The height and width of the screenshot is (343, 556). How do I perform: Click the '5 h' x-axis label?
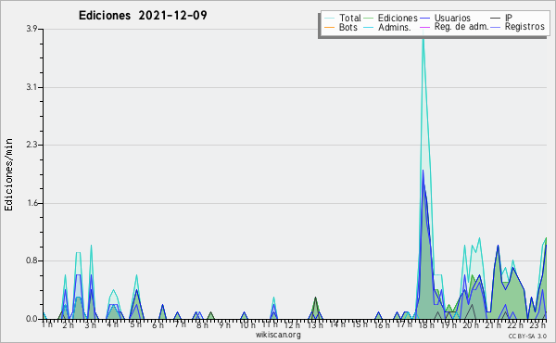click(135, 324)
